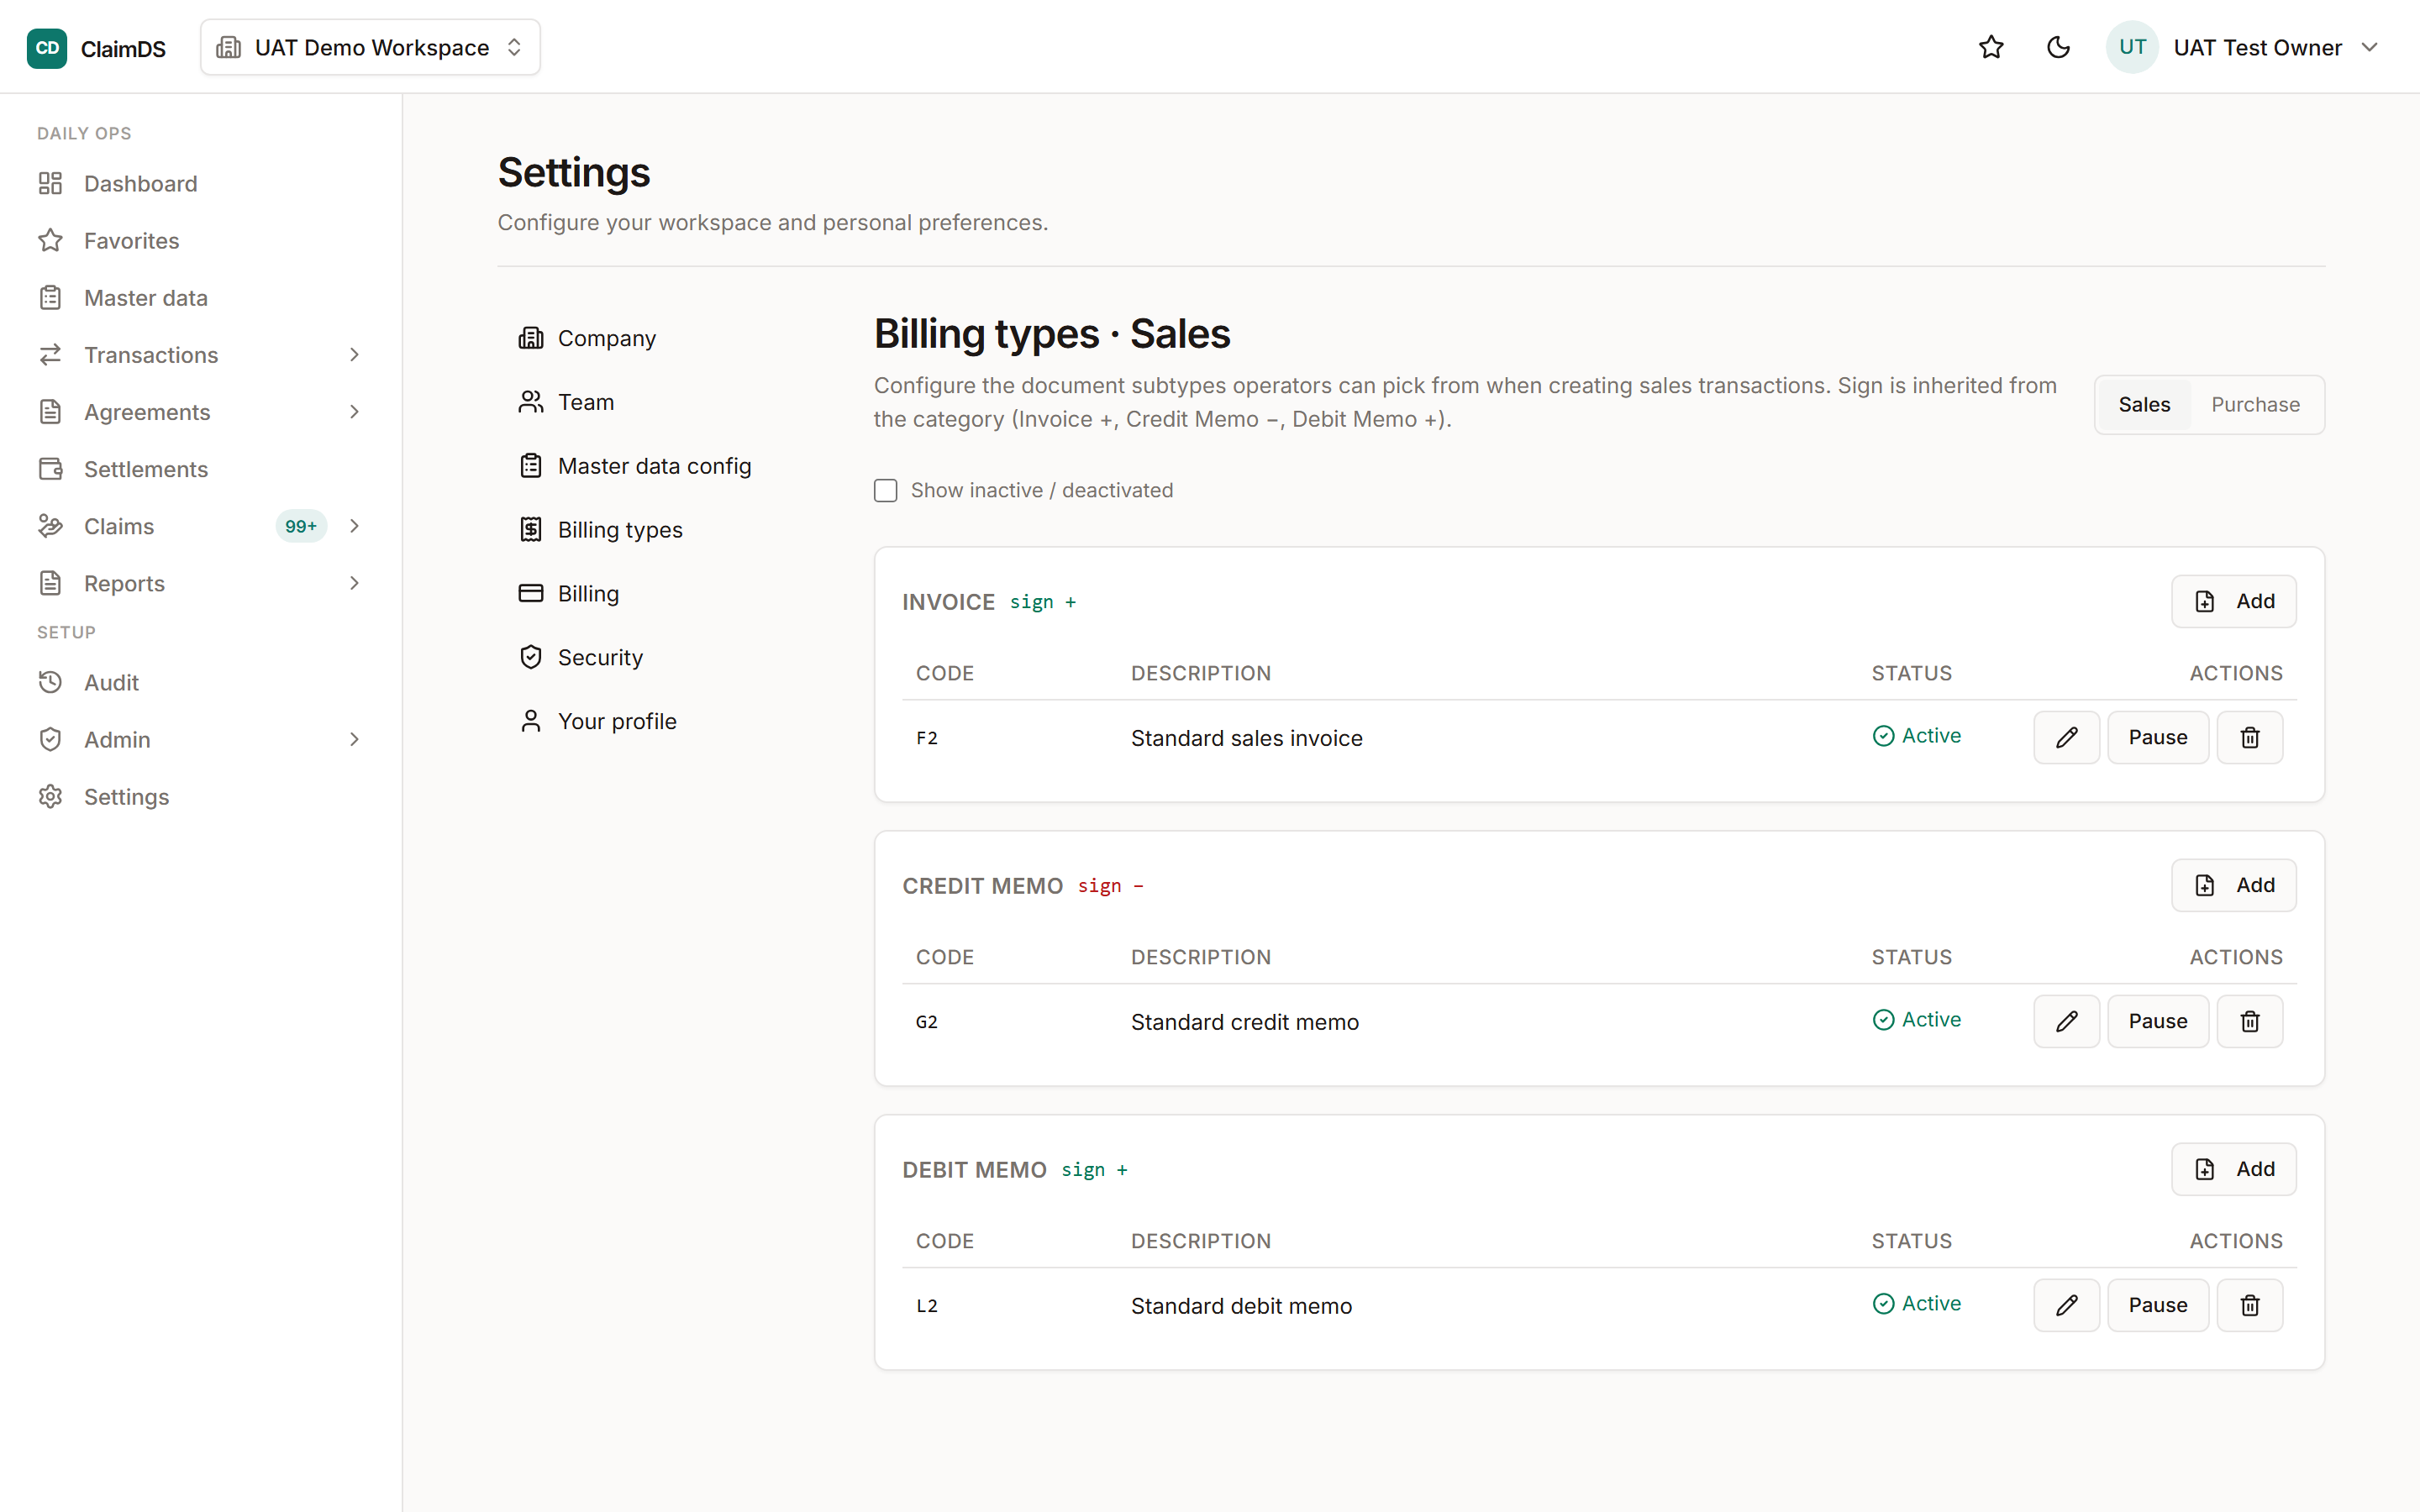Screen dimensions: 2420x1512
Task: Open Audit in the sidebar
Action: [x=200, y=683]
